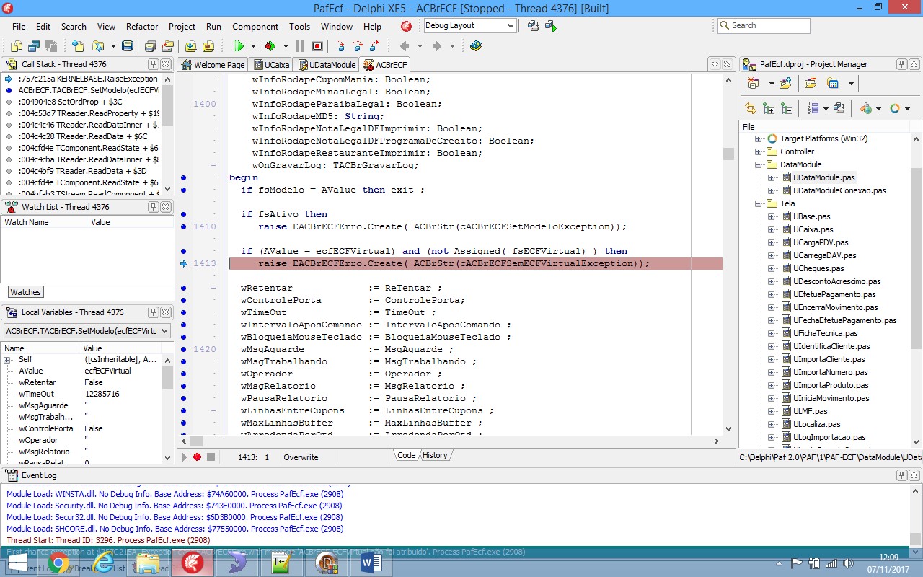Open the Component menu

(x=255, y=27)
